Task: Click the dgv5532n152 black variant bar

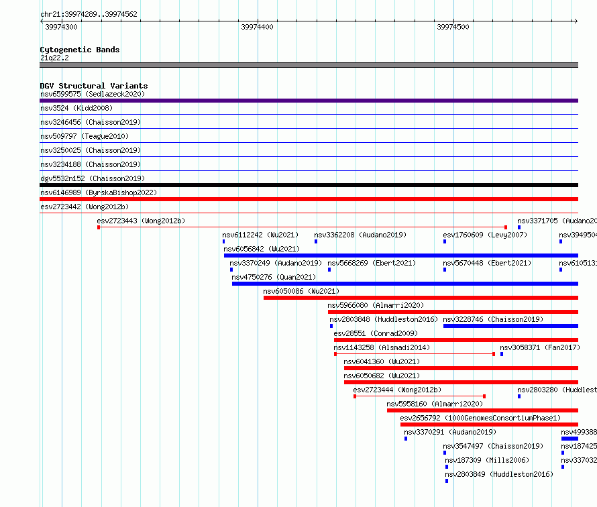Action: coord(309,185)
